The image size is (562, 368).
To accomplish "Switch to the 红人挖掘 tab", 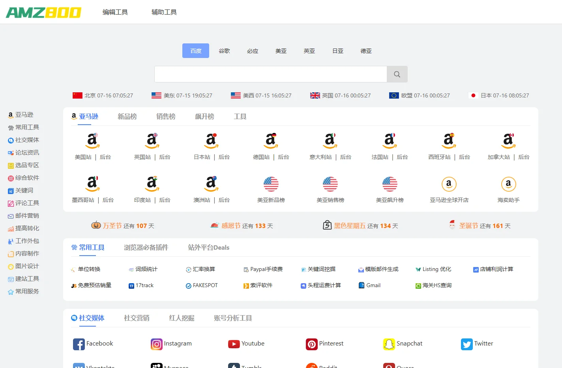I will tap(182, 318).
